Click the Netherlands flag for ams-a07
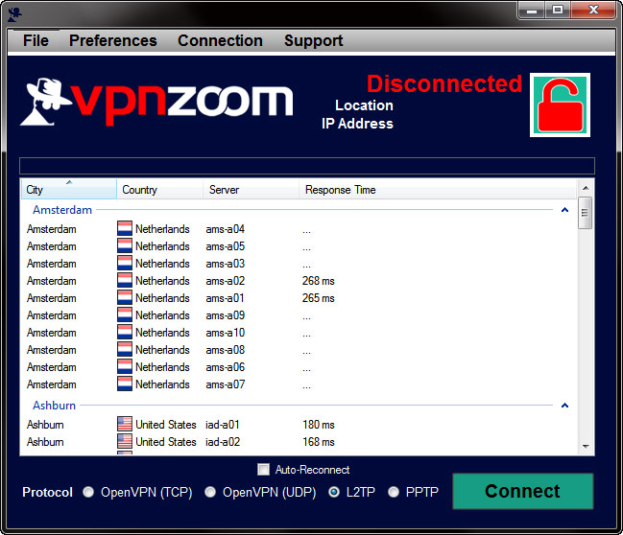This screenshot has height=535, width=623. tap(125, 384)
